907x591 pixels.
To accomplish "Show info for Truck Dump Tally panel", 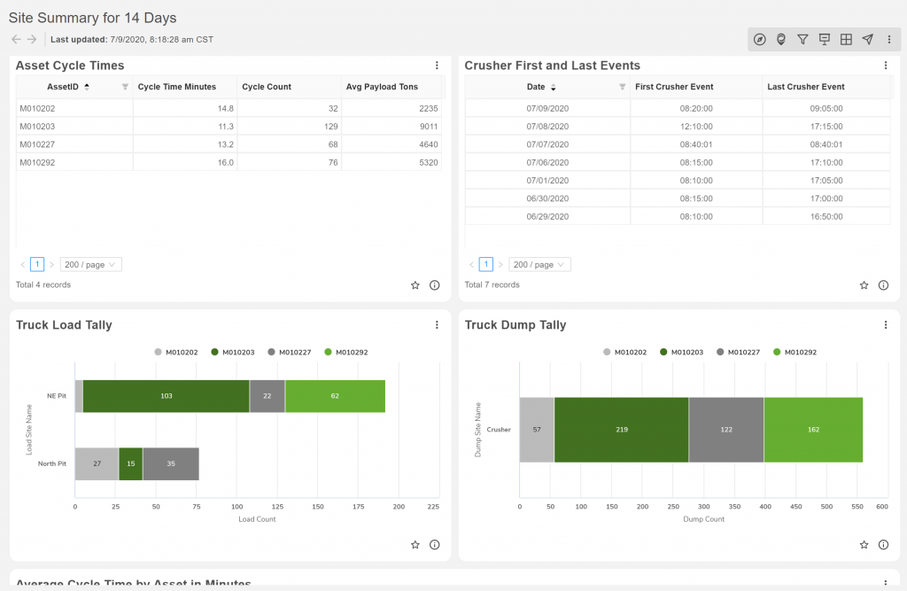I will (x=883, y=545).
